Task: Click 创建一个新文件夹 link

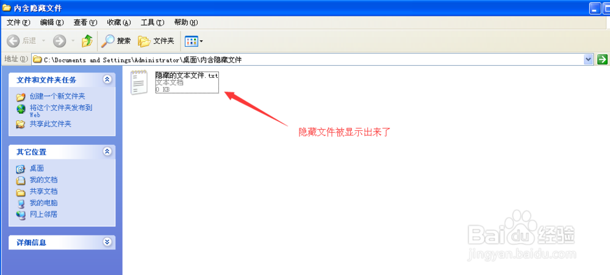Action: coord(57,96)
